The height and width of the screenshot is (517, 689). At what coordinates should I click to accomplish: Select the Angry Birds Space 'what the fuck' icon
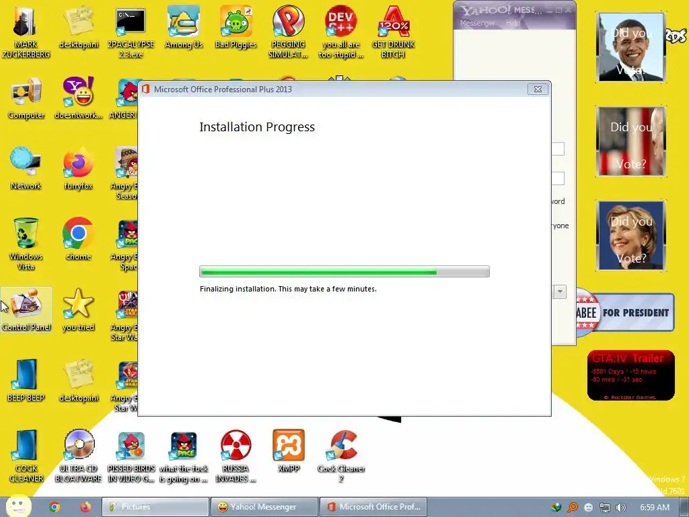point(184,456)
